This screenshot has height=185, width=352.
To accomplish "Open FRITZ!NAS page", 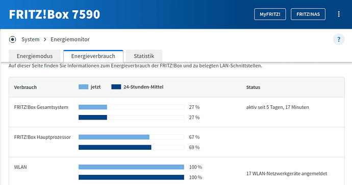I will click(308, 14).
